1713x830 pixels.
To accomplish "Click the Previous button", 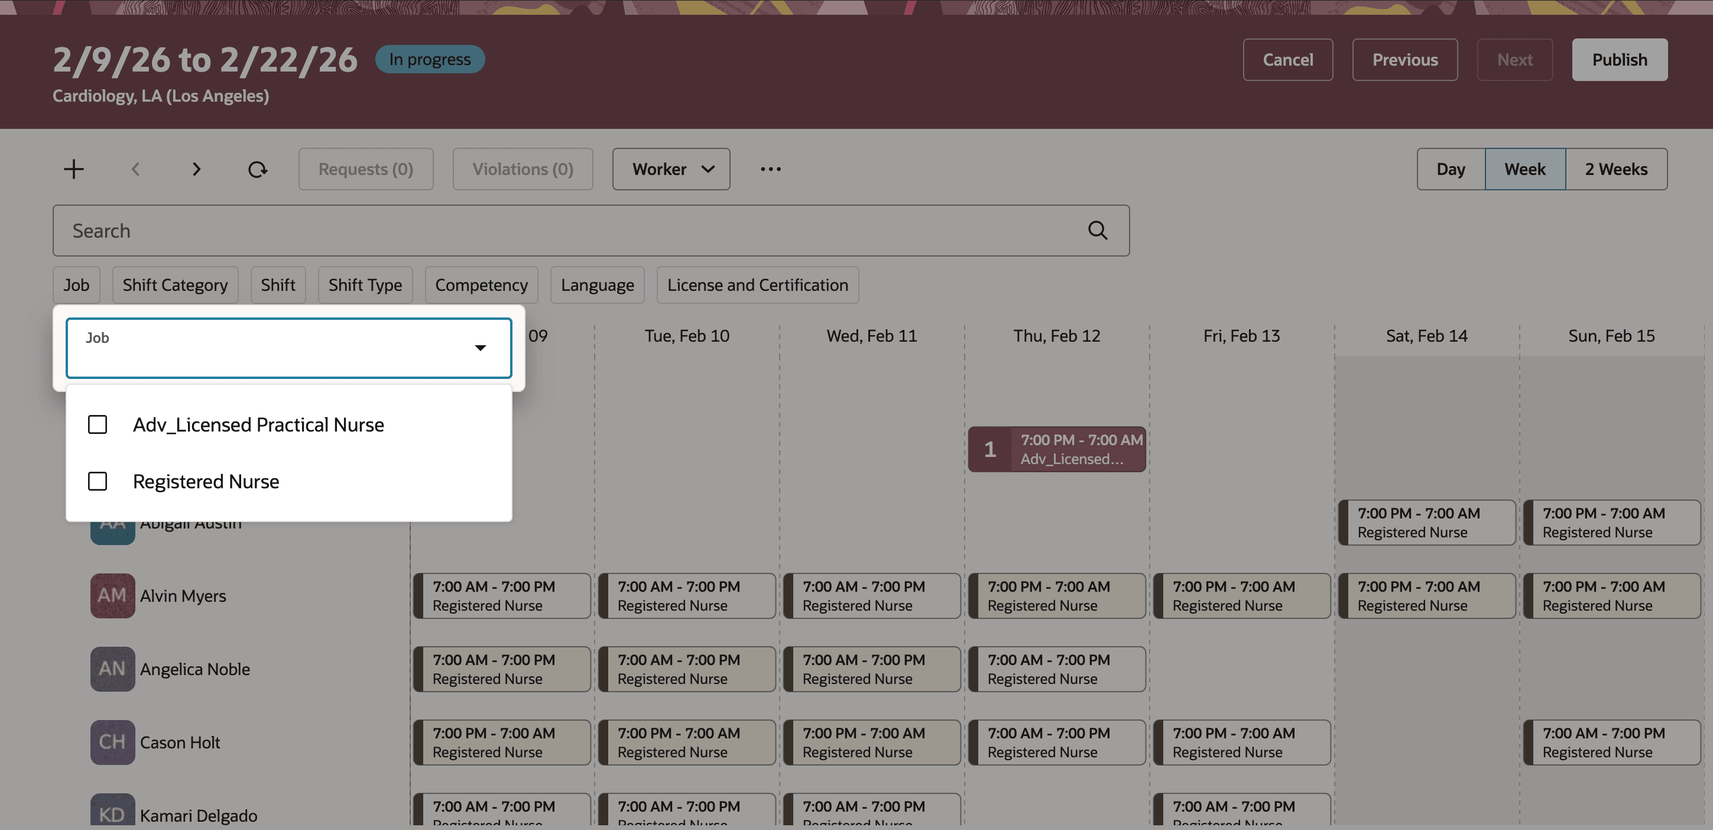I will (x=1404, y=59).
